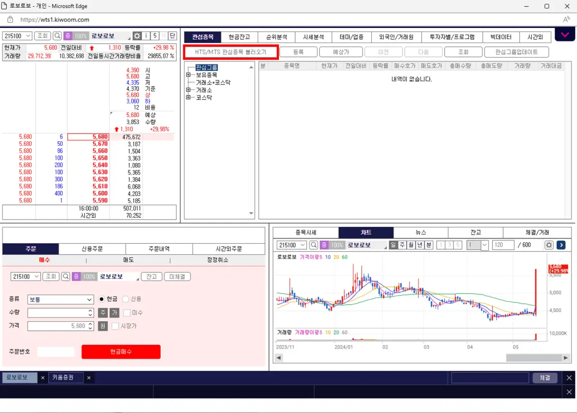Check the '시장가' checkbox

[x=115, y=326]
